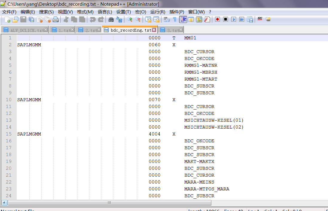Viewport: 328px width, 211px height.
Task: Click line number 15 in the margin
Action: (x=9, y=134)
